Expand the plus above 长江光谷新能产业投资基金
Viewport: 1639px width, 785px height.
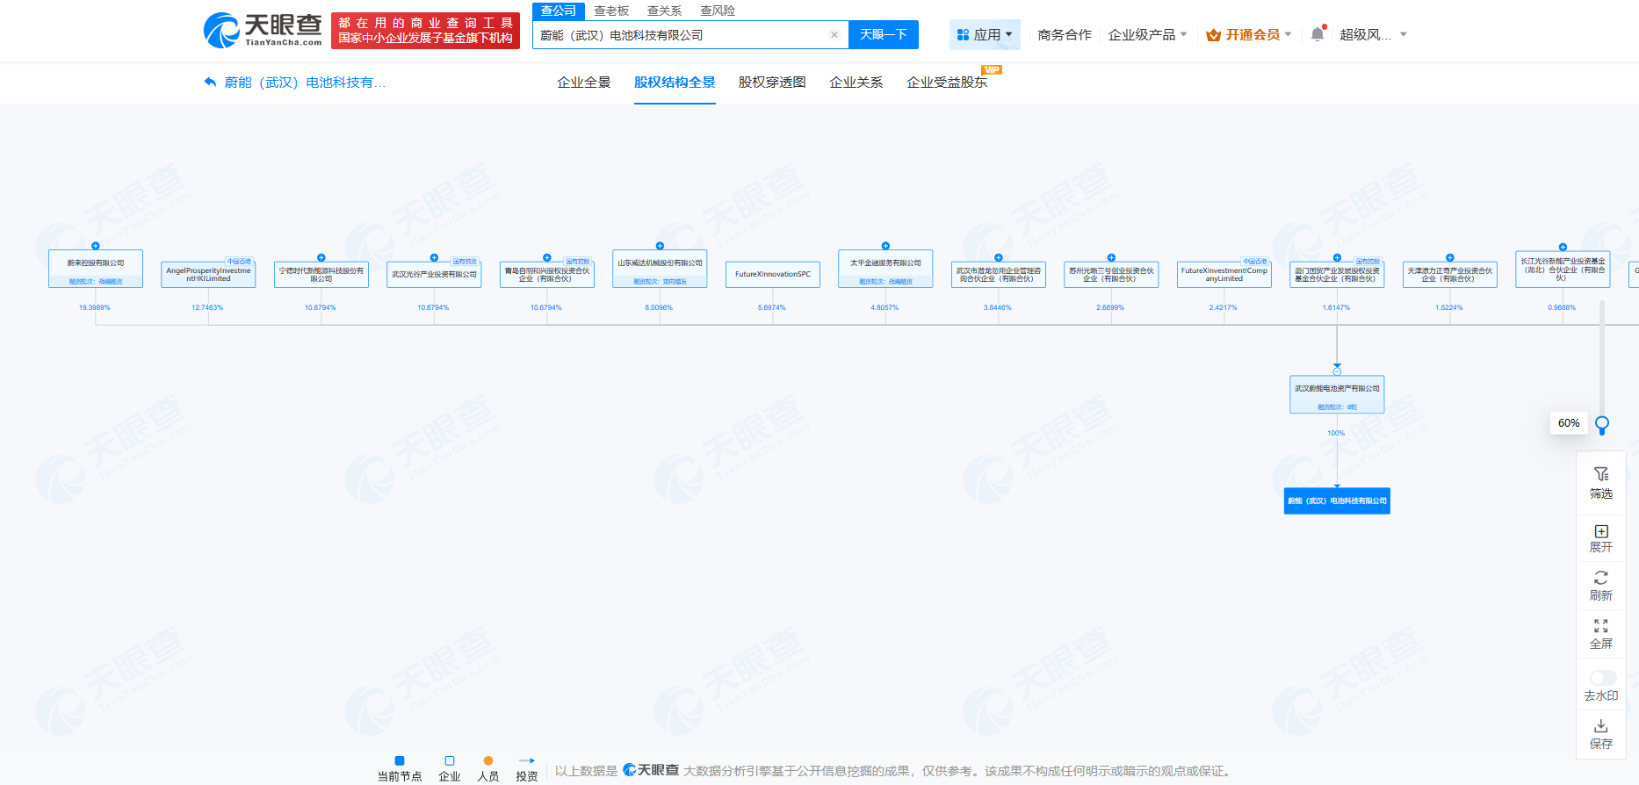pos(1563,248)
